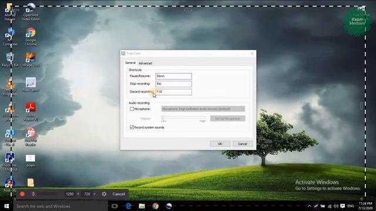Select the Free Cam desktop shortcut

[x=31, y=84]
